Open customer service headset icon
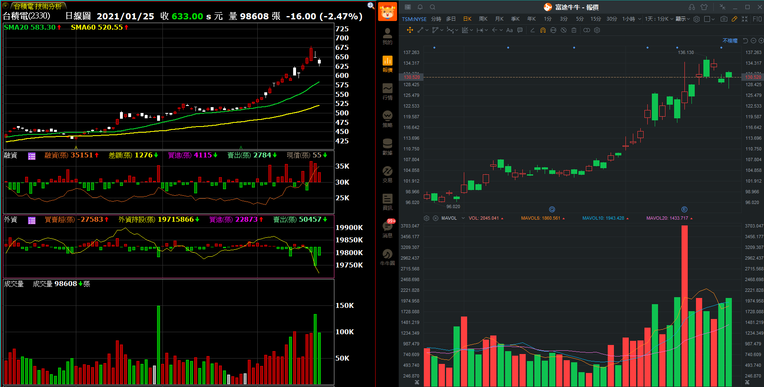The width and height of the screenshot is (764, 387). click(692, 7)
